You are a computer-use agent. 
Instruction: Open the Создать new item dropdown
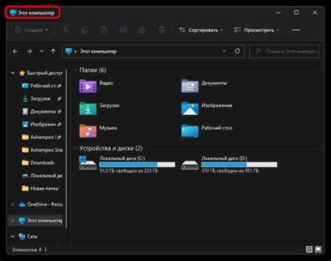(x=31, y=30)
